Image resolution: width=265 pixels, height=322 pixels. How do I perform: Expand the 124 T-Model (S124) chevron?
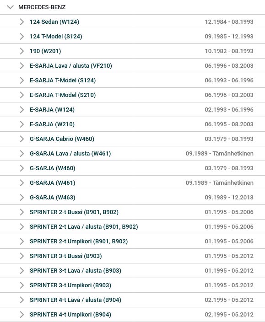tap(22, 36)
